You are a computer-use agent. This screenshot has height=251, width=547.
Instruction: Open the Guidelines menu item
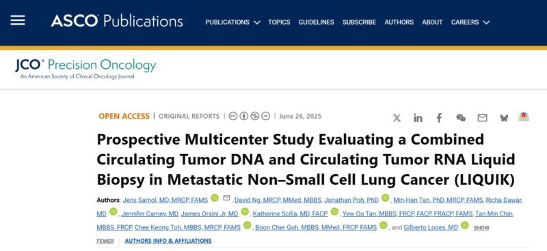317,23
